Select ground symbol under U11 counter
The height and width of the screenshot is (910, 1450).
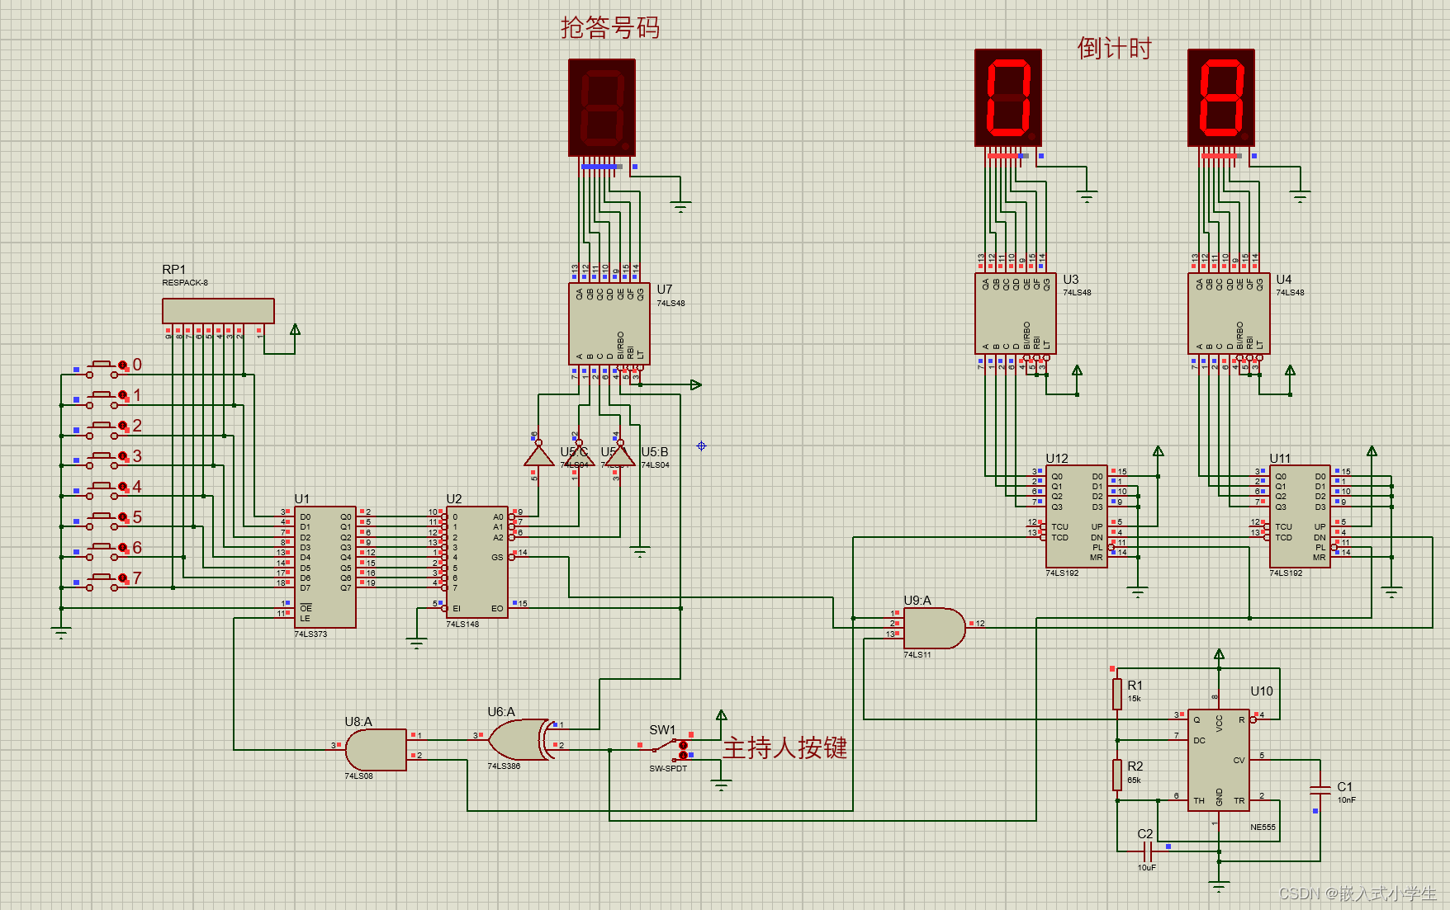[x=1391, y=592]
